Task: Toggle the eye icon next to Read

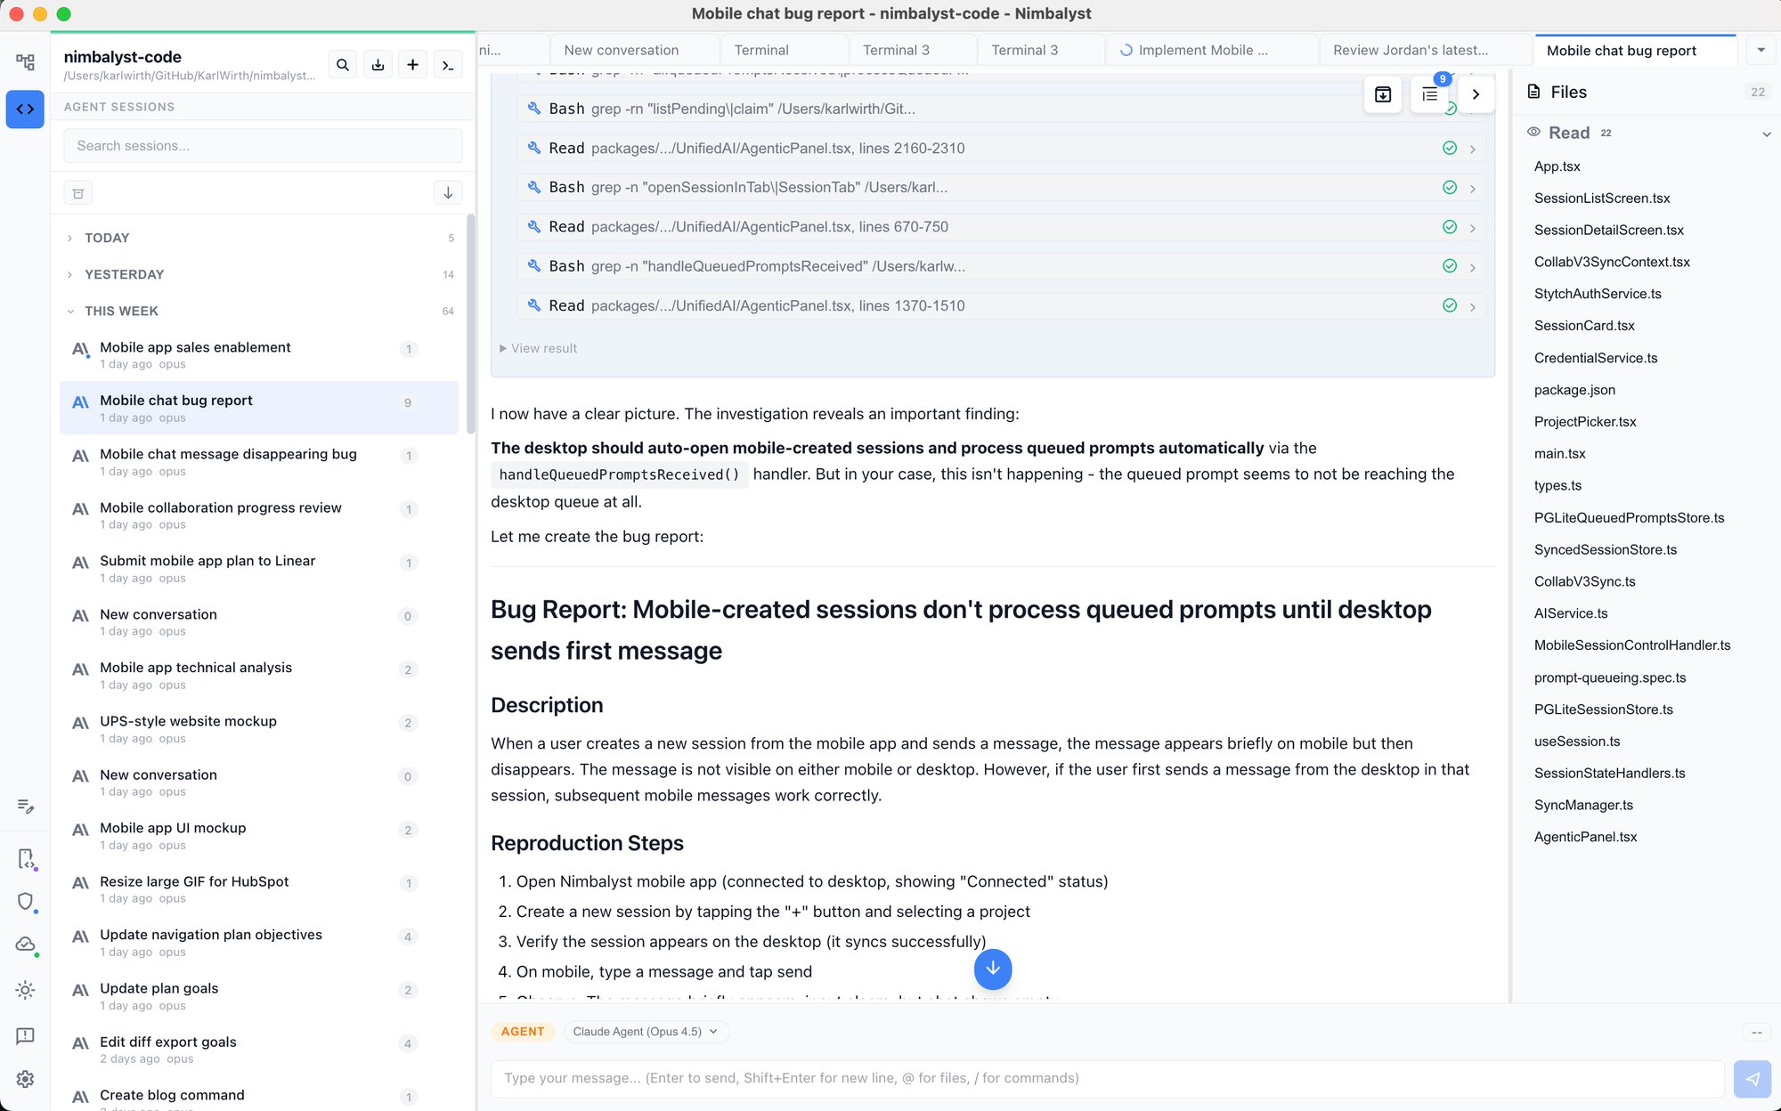Action: tap(1533, 132)
